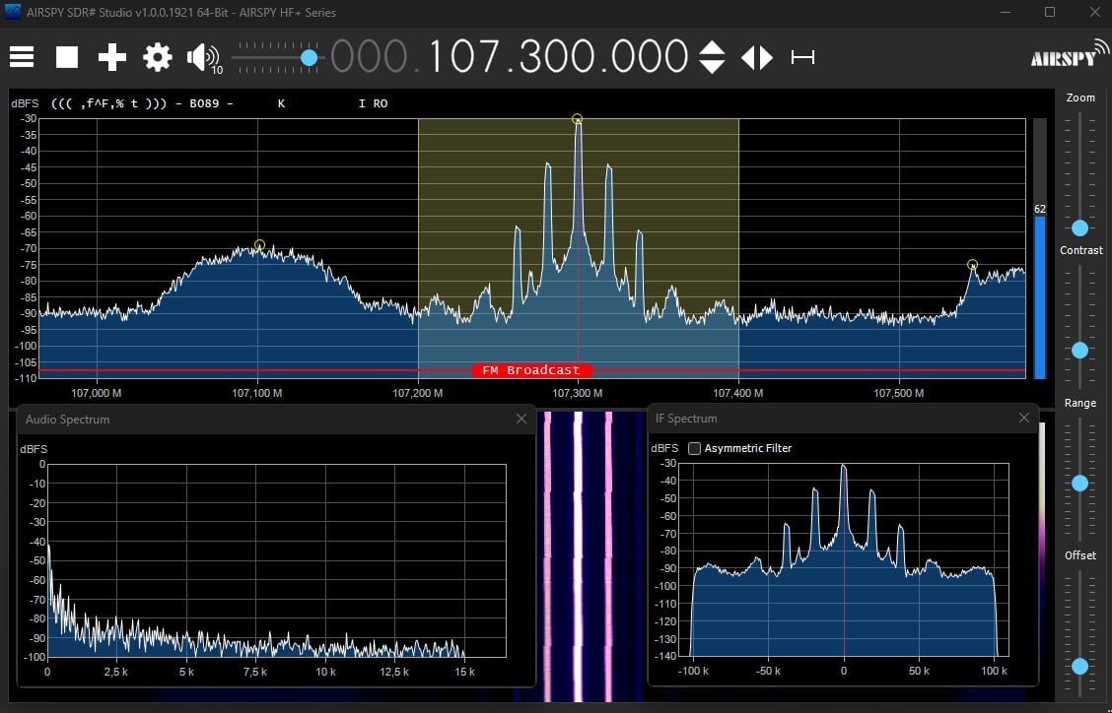Click the Offset slider handle
This screenshot has height=713, width=1112.
(1080, 666)
